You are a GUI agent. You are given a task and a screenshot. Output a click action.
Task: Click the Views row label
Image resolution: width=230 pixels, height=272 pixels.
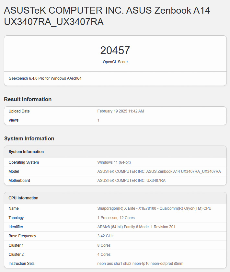(x=14, y=120)
